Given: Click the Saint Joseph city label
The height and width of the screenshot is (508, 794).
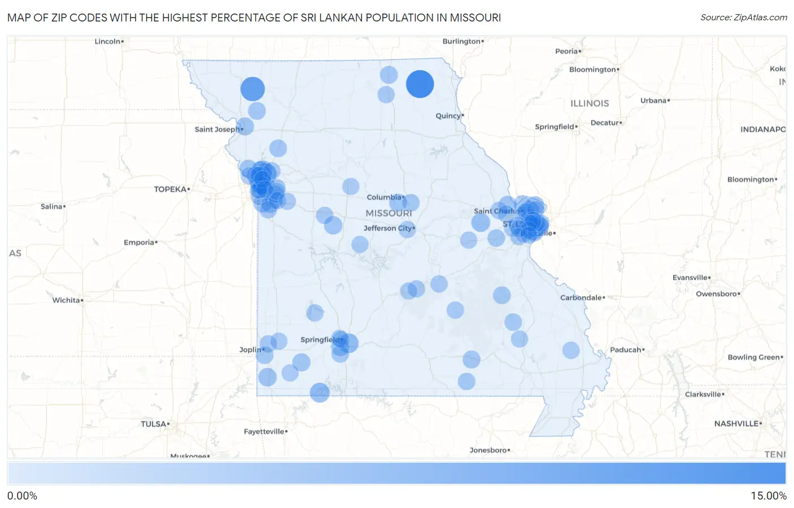Looking at the screenshot, I should pyautogui.click(x=217, y=129).
